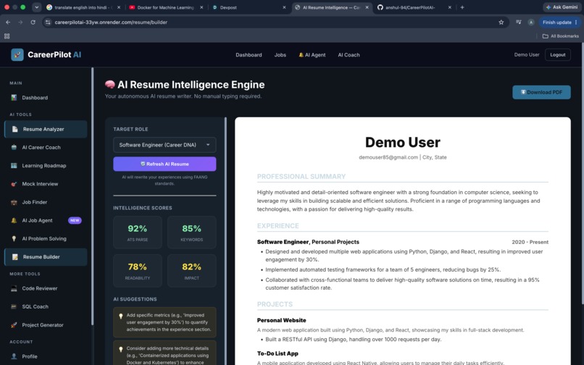Select the AI Job Agent bell icon
The image size is (584, 365).
tap(14, 220)
